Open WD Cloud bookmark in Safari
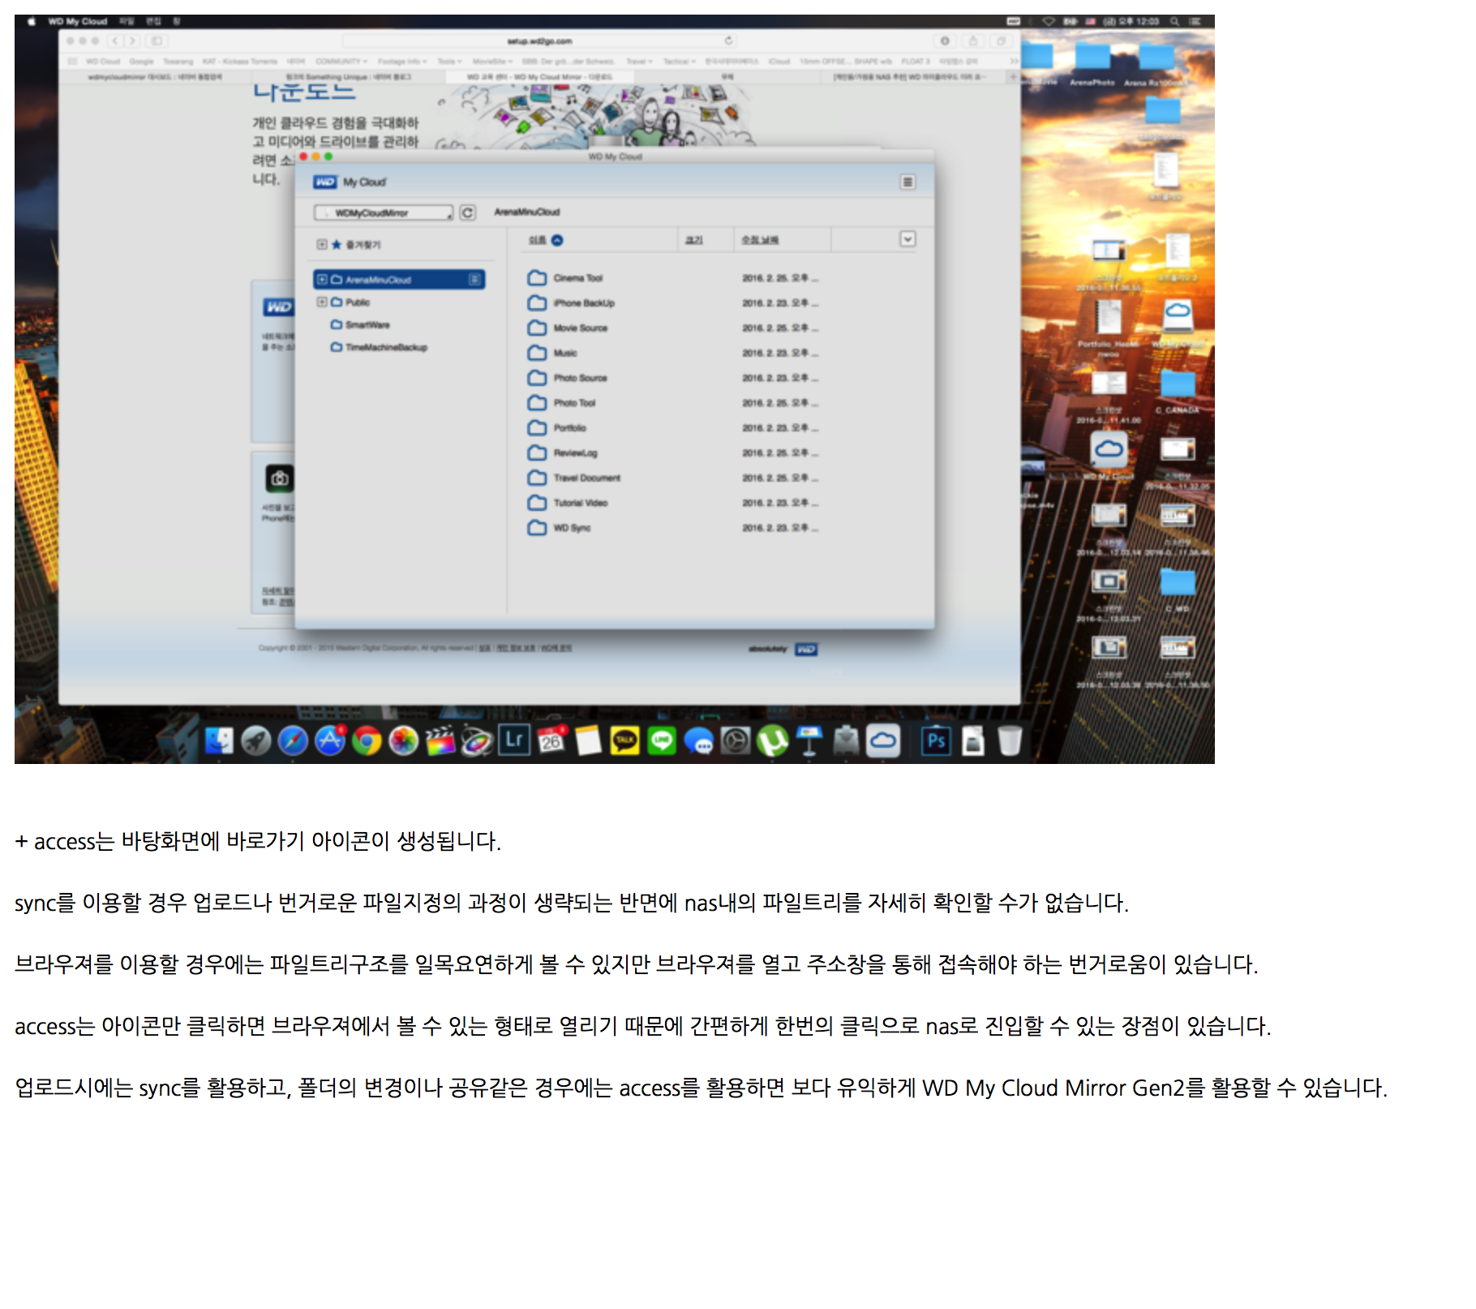This screenshot has width=1476, height=1309. [103, 61]
